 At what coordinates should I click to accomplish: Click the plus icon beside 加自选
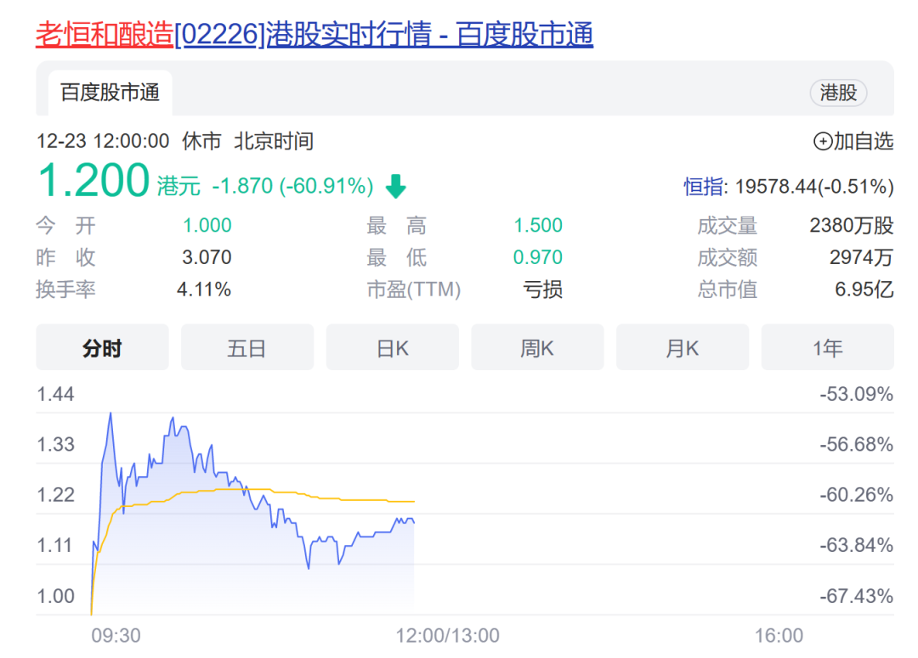(x=823, y=141)
